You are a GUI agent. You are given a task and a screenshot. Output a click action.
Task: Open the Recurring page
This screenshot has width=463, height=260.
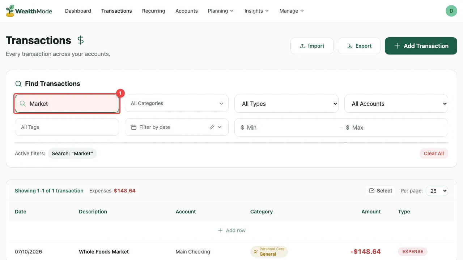(x=154, y=11)
